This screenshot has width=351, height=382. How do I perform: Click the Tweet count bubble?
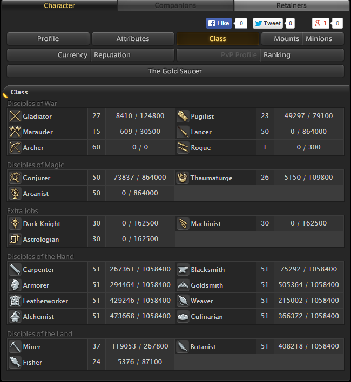point(290,23)
